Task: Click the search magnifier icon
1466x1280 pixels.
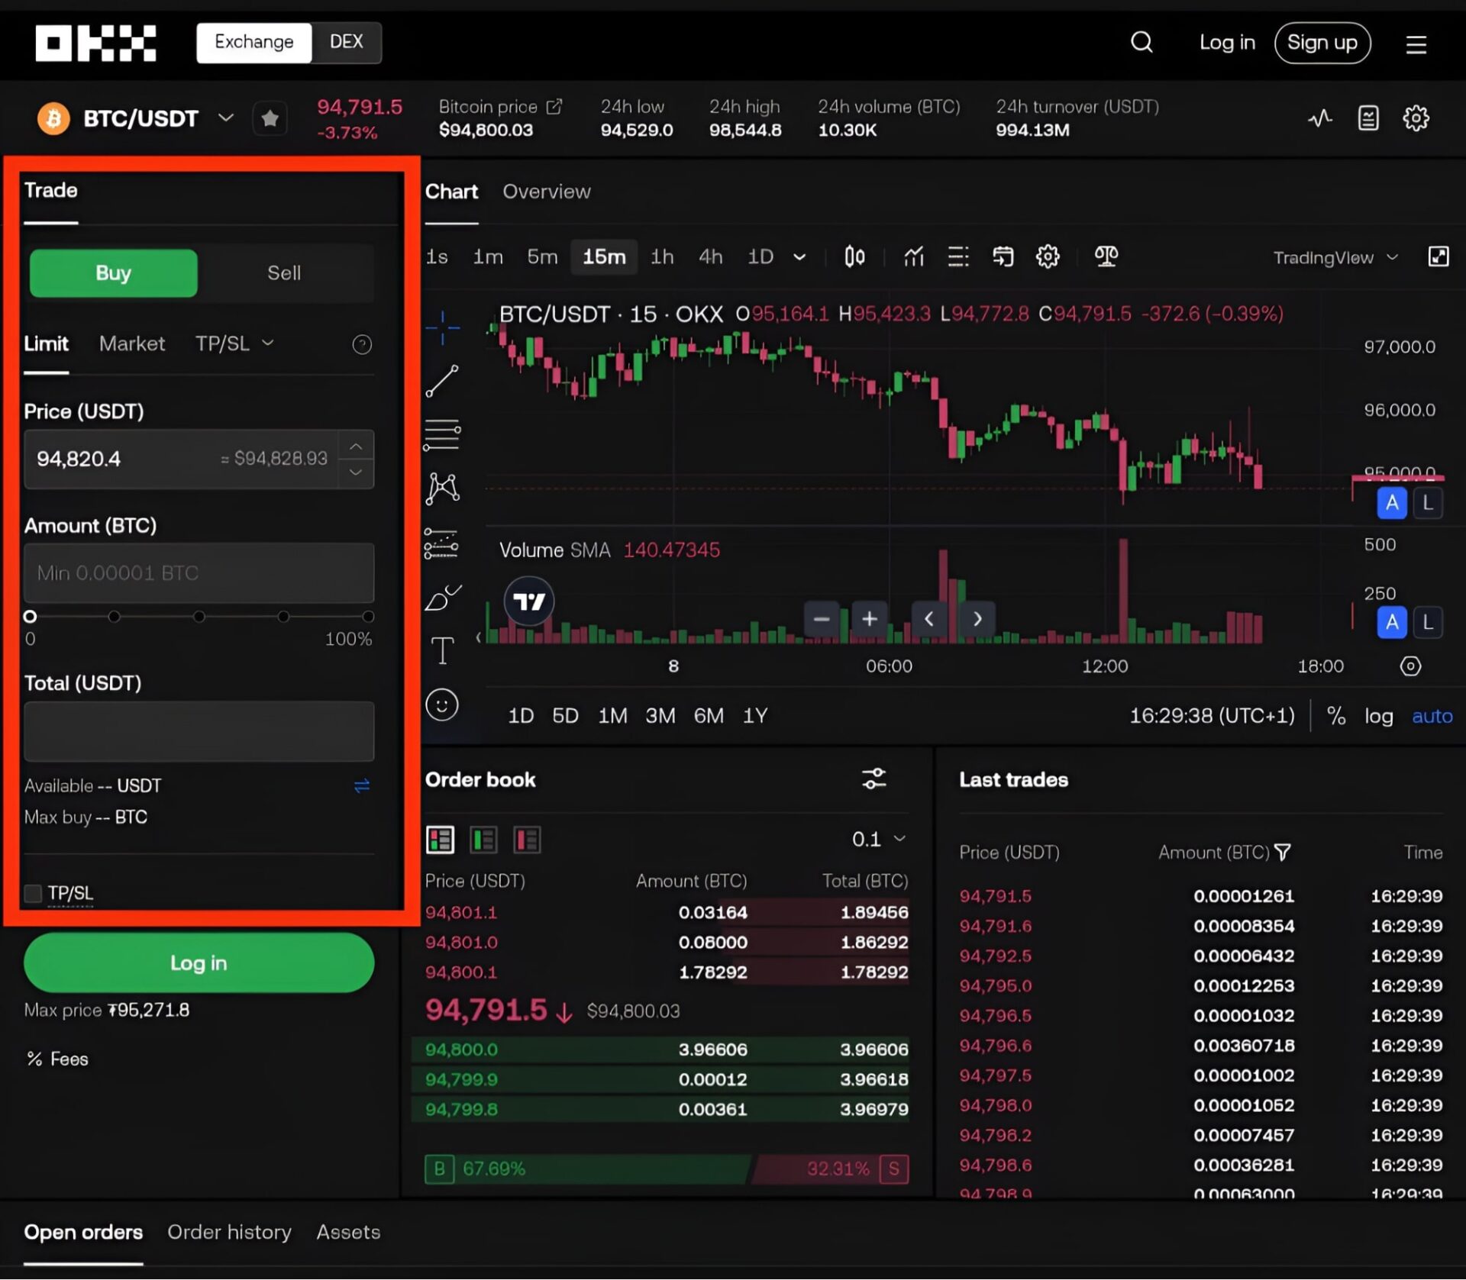Action: pos(1141,42)
